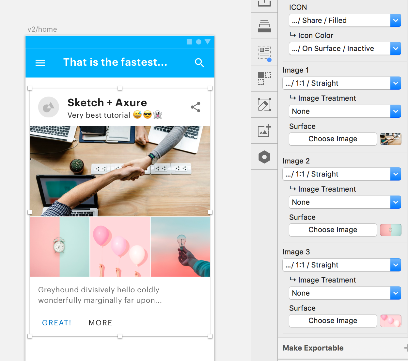Click the circle icon in status bar
Viewport: 408px width, 361px height.
198,42
